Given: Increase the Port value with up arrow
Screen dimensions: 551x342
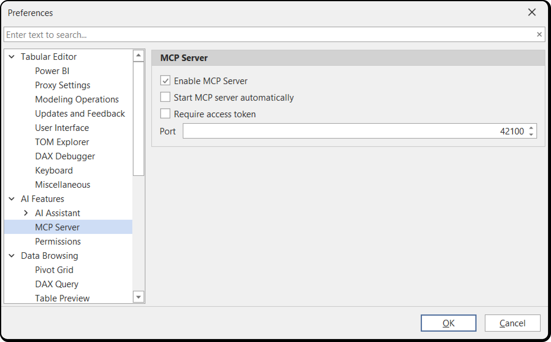Looking at the screenshot, I should pos(531,128).
